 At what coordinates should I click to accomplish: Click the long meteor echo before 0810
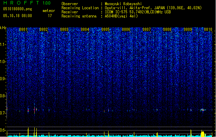pos(203,110)
